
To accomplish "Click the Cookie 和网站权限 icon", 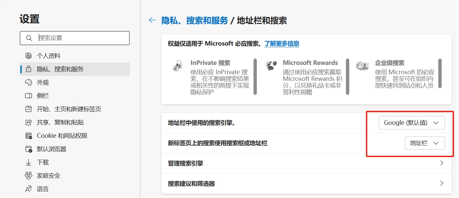I will 28,136.
